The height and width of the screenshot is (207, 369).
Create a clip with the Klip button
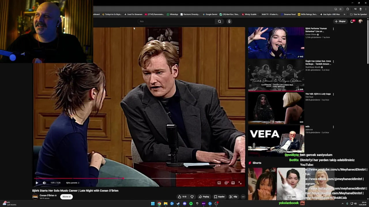233,197
